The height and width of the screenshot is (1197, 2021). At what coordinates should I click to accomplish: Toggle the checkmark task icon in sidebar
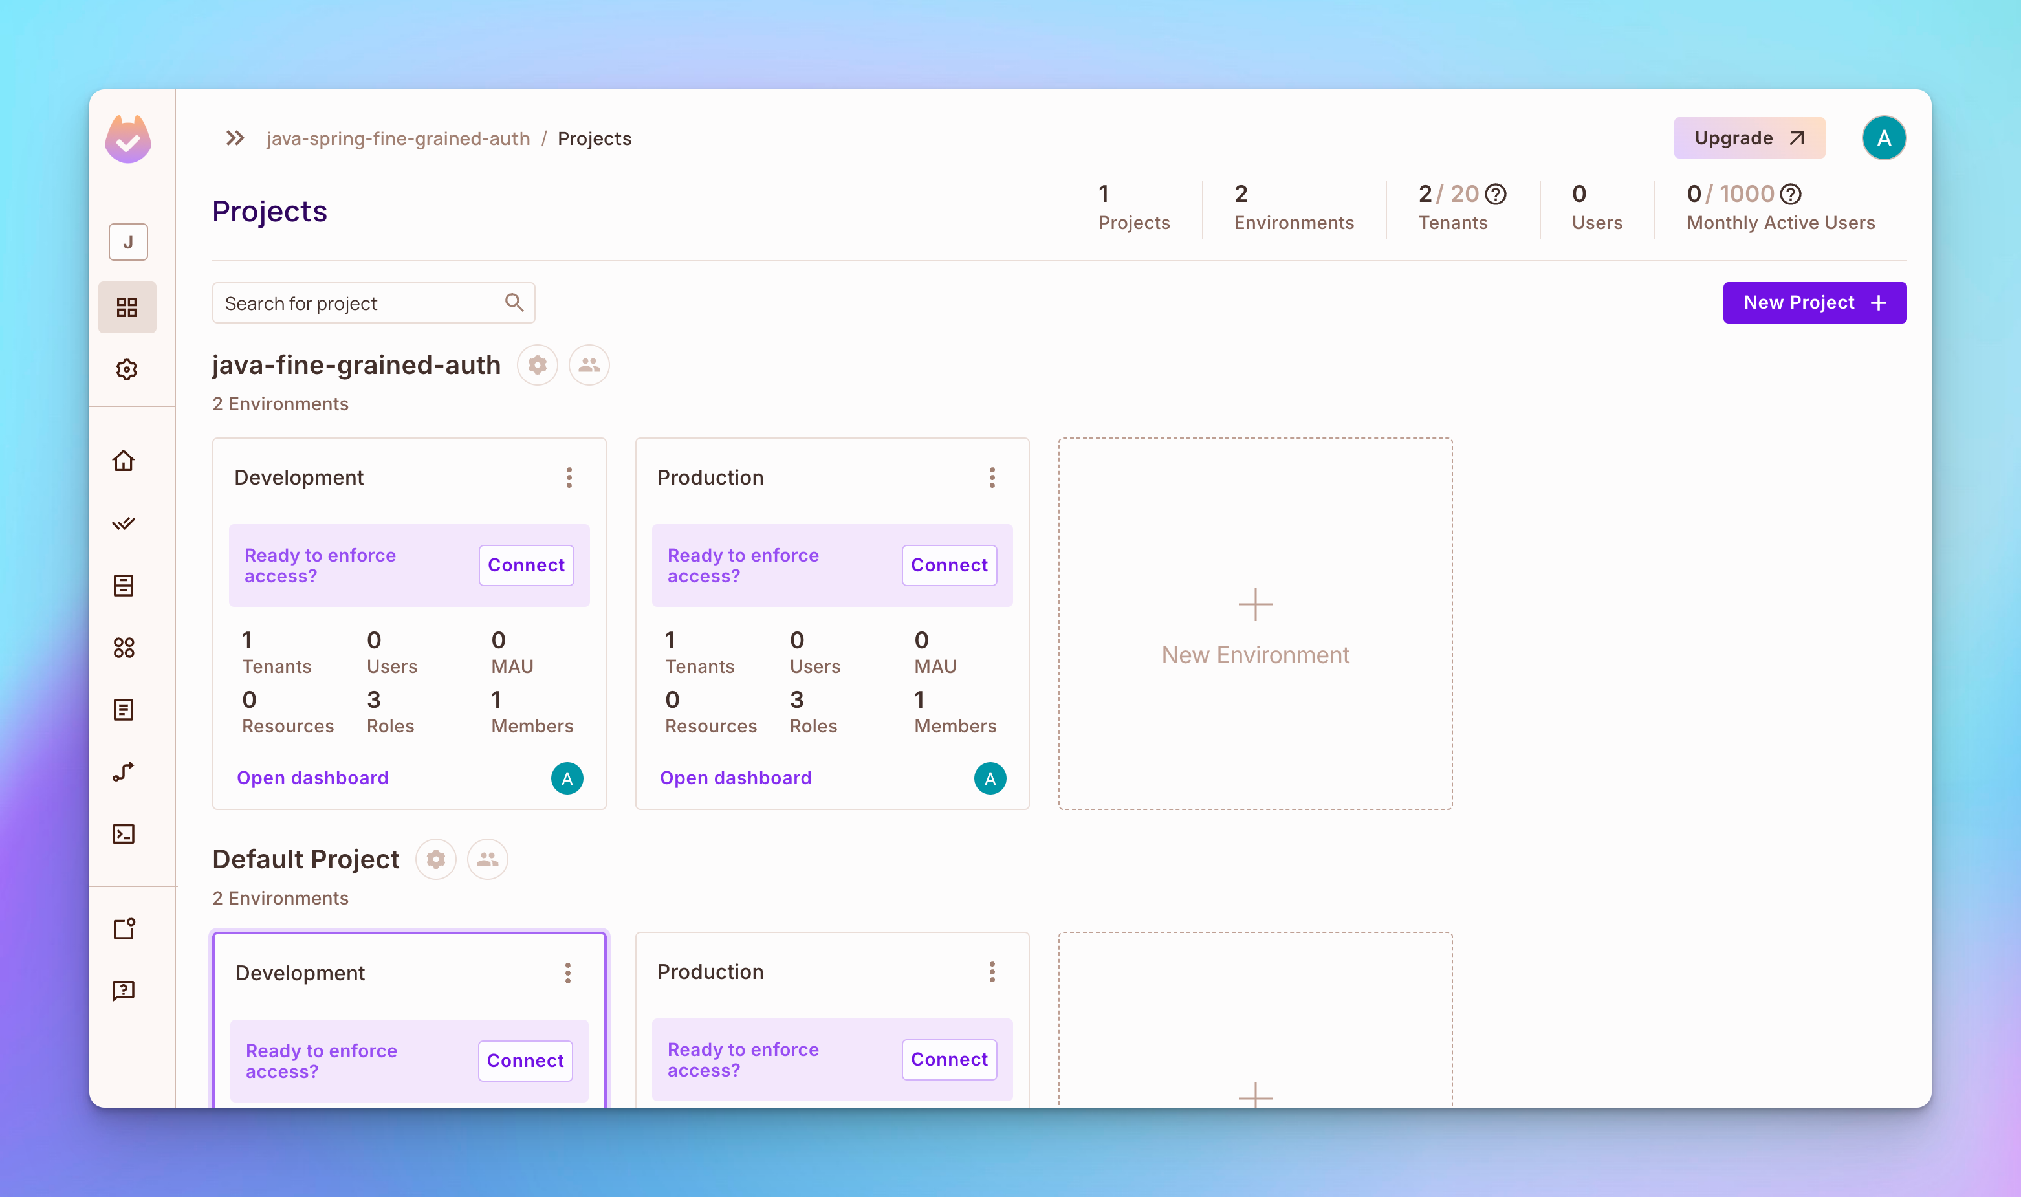point(126,523)
